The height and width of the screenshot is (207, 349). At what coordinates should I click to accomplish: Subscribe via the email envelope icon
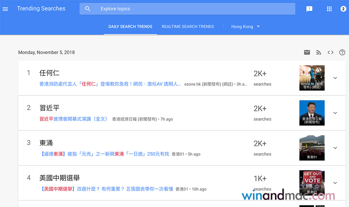point(307,52)
